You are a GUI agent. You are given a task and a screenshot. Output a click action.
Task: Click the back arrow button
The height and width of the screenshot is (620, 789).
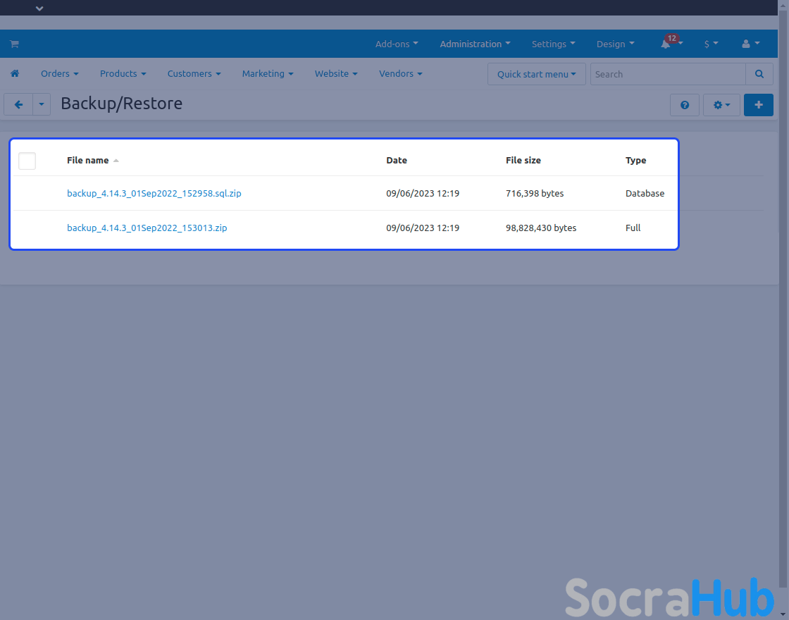[18, 105]
